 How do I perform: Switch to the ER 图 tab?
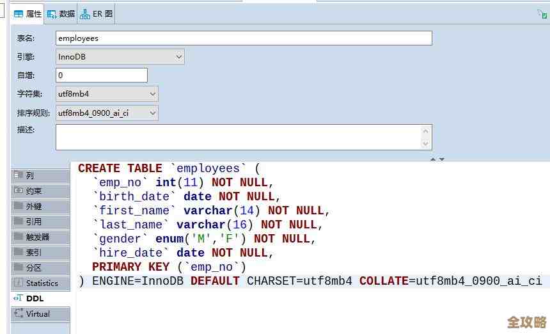pyautogui.click(x=97, y=13)
